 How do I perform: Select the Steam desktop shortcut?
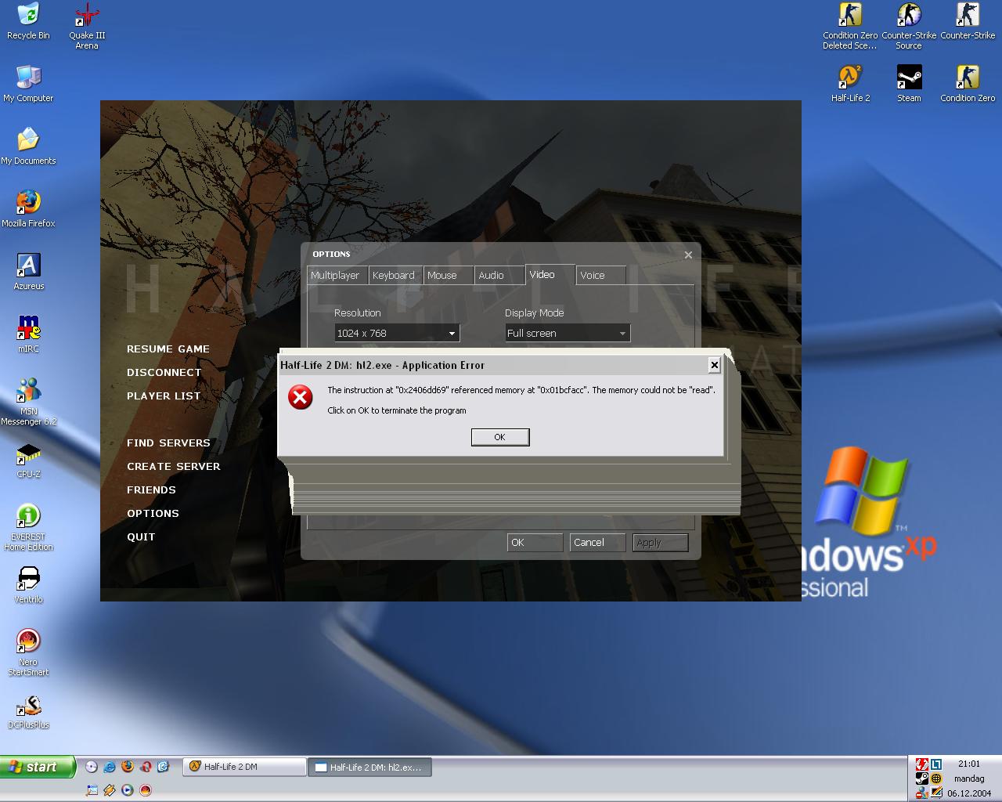pyautogui.click(x=909, y=84)
